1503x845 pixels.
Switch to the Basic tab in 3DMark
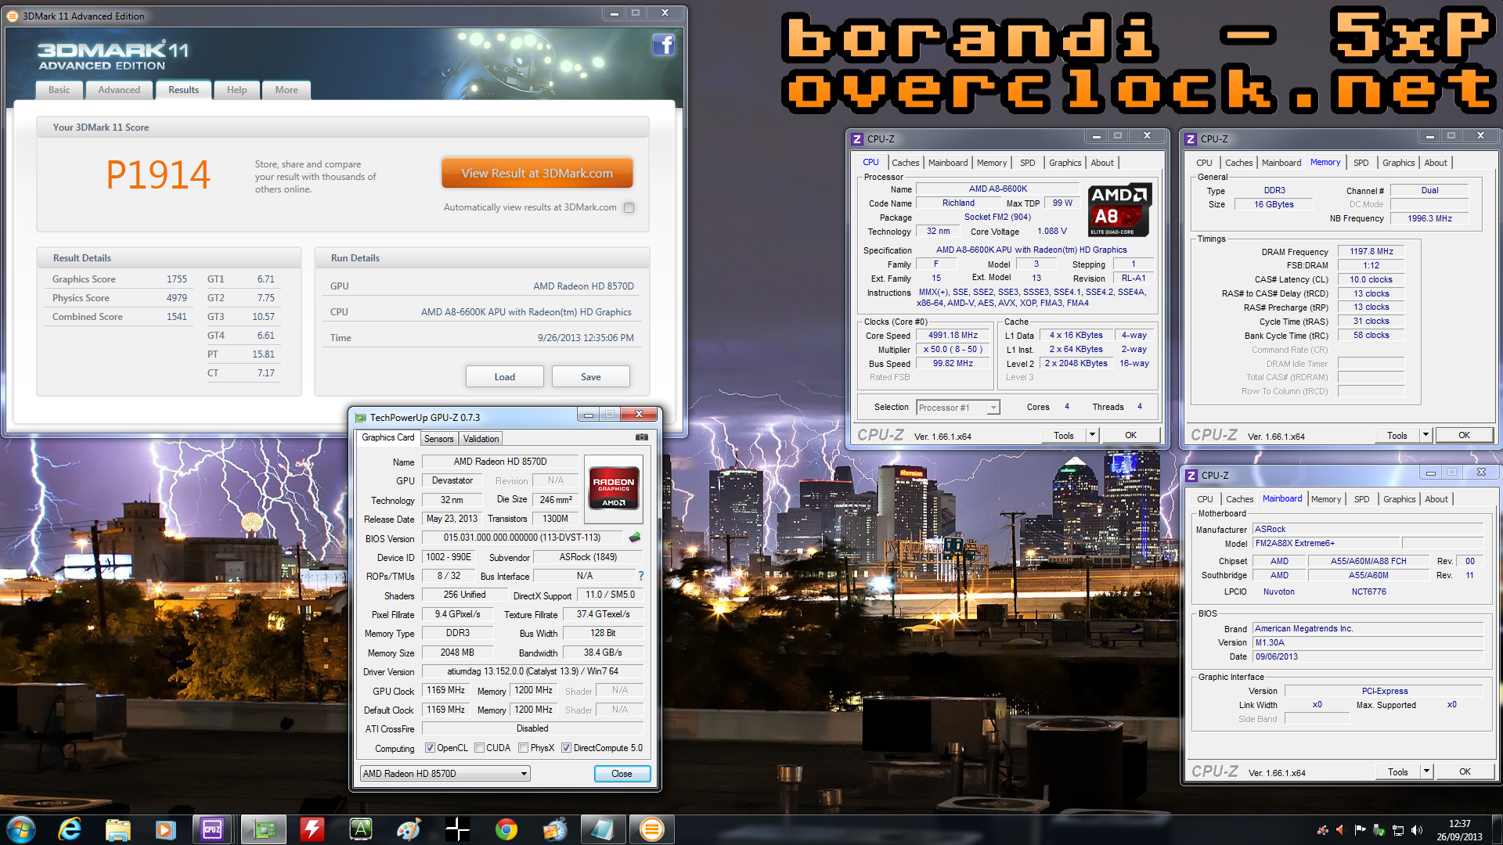[59, 90]
